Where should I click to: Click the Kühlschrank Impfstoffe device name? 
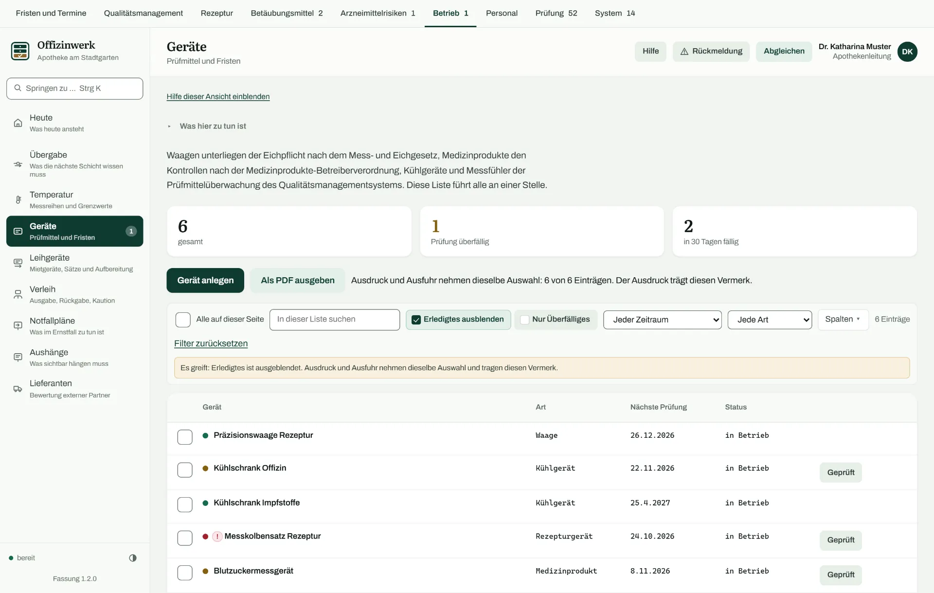tap(256, 503)
